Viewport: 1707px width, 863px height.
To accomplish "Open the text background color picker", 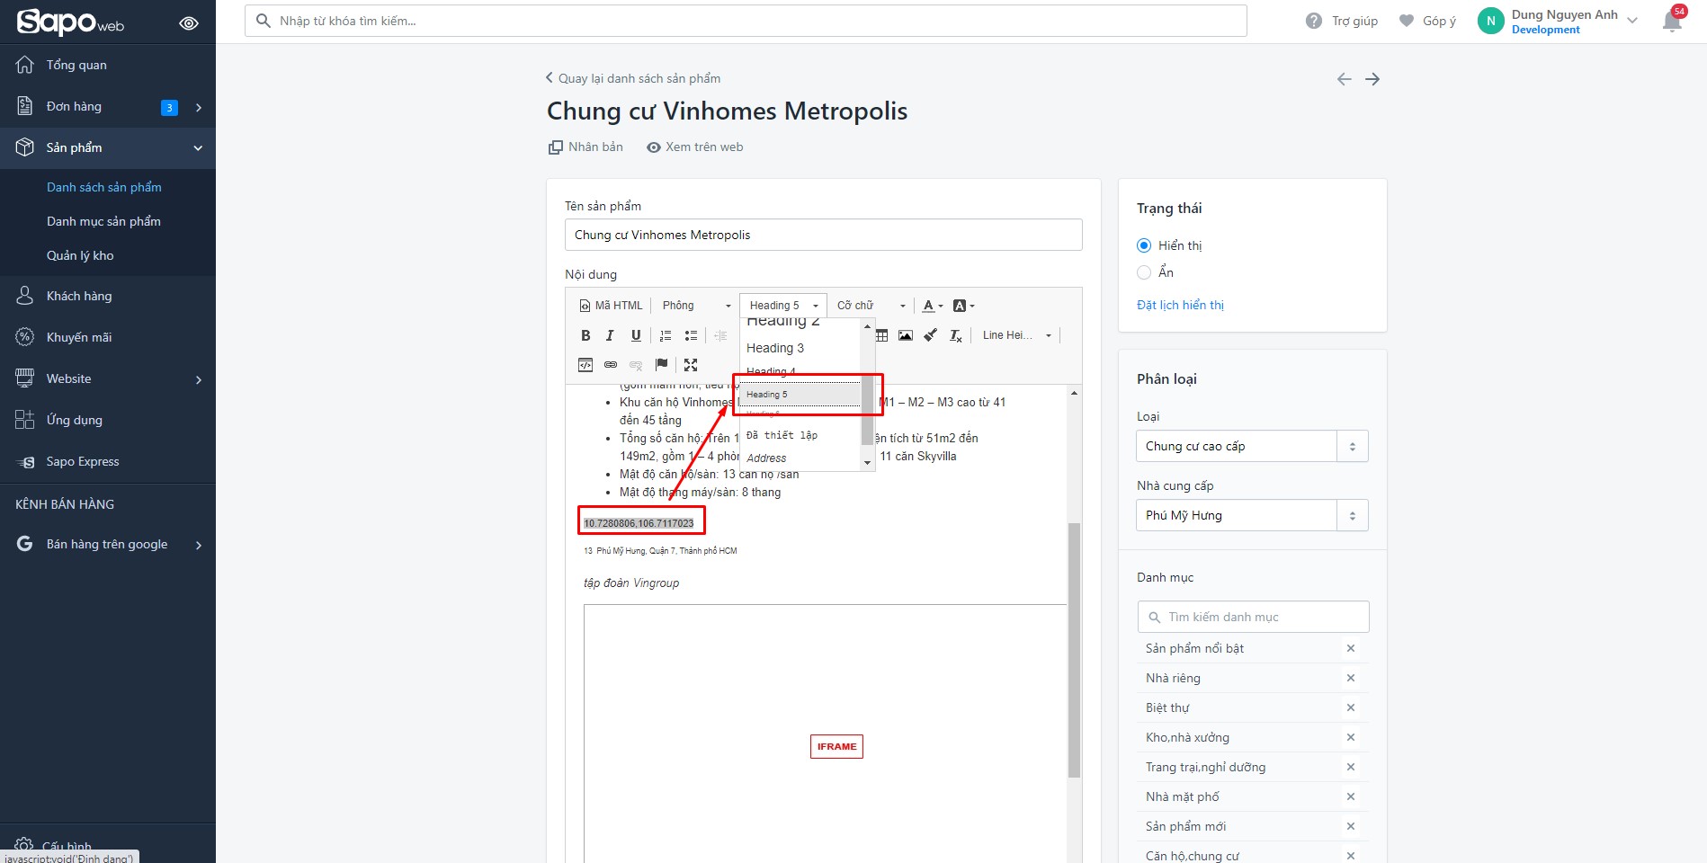I will coord(963,306).
